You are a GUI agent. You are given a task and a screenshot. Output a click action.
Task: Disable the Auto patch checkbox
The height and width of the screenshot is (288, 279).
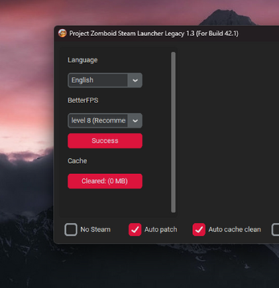coord(135,230)
